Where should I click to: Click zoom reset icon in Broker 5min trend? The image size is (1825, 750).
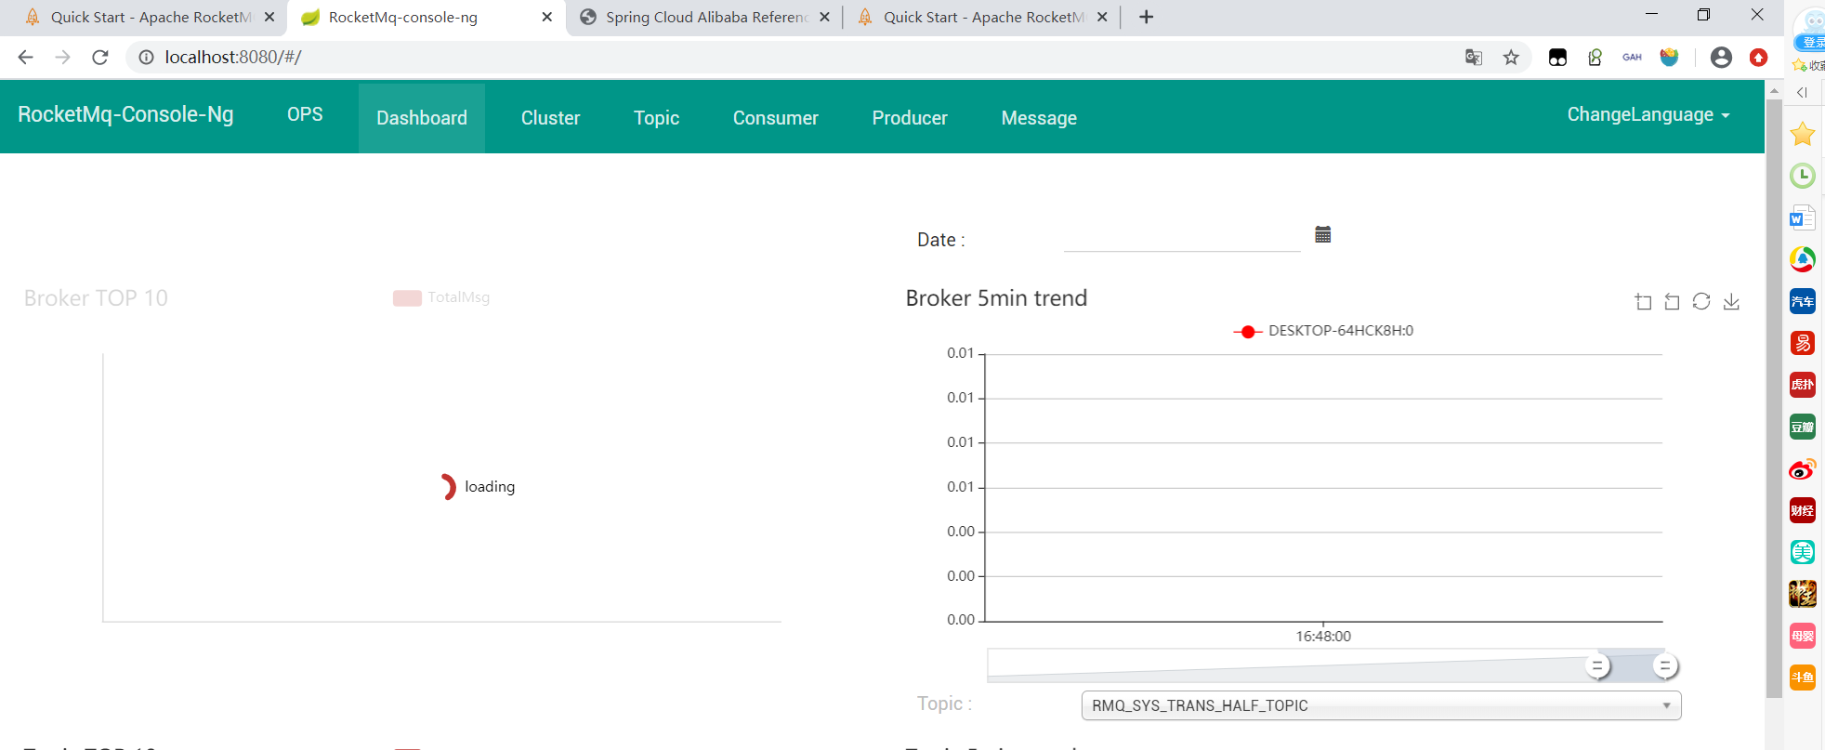coord(1672,301)
